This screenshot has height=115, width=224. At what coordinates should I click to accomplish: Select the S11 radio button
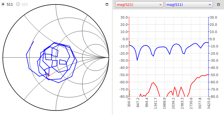coord(3,4)
